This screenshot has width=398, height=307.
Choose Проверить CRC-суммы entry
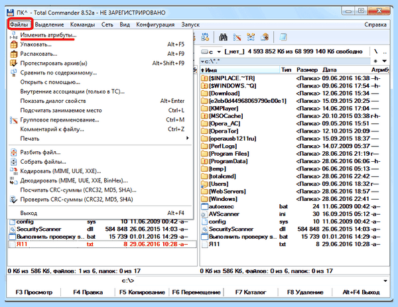[100, 200]
